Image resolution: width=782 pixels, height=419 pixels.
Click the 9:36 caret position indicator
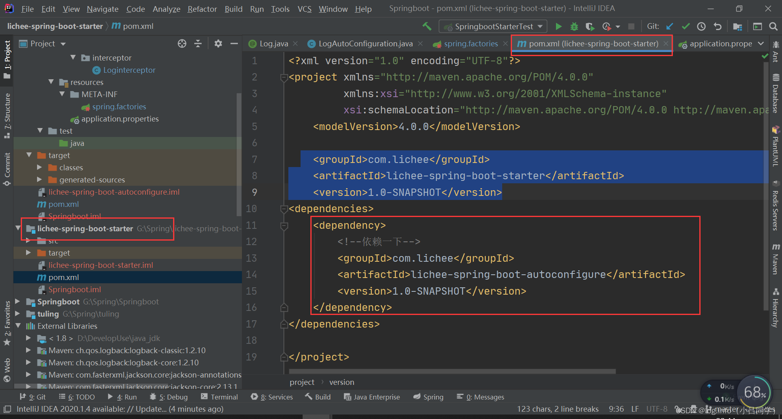[x=616, y=409]
